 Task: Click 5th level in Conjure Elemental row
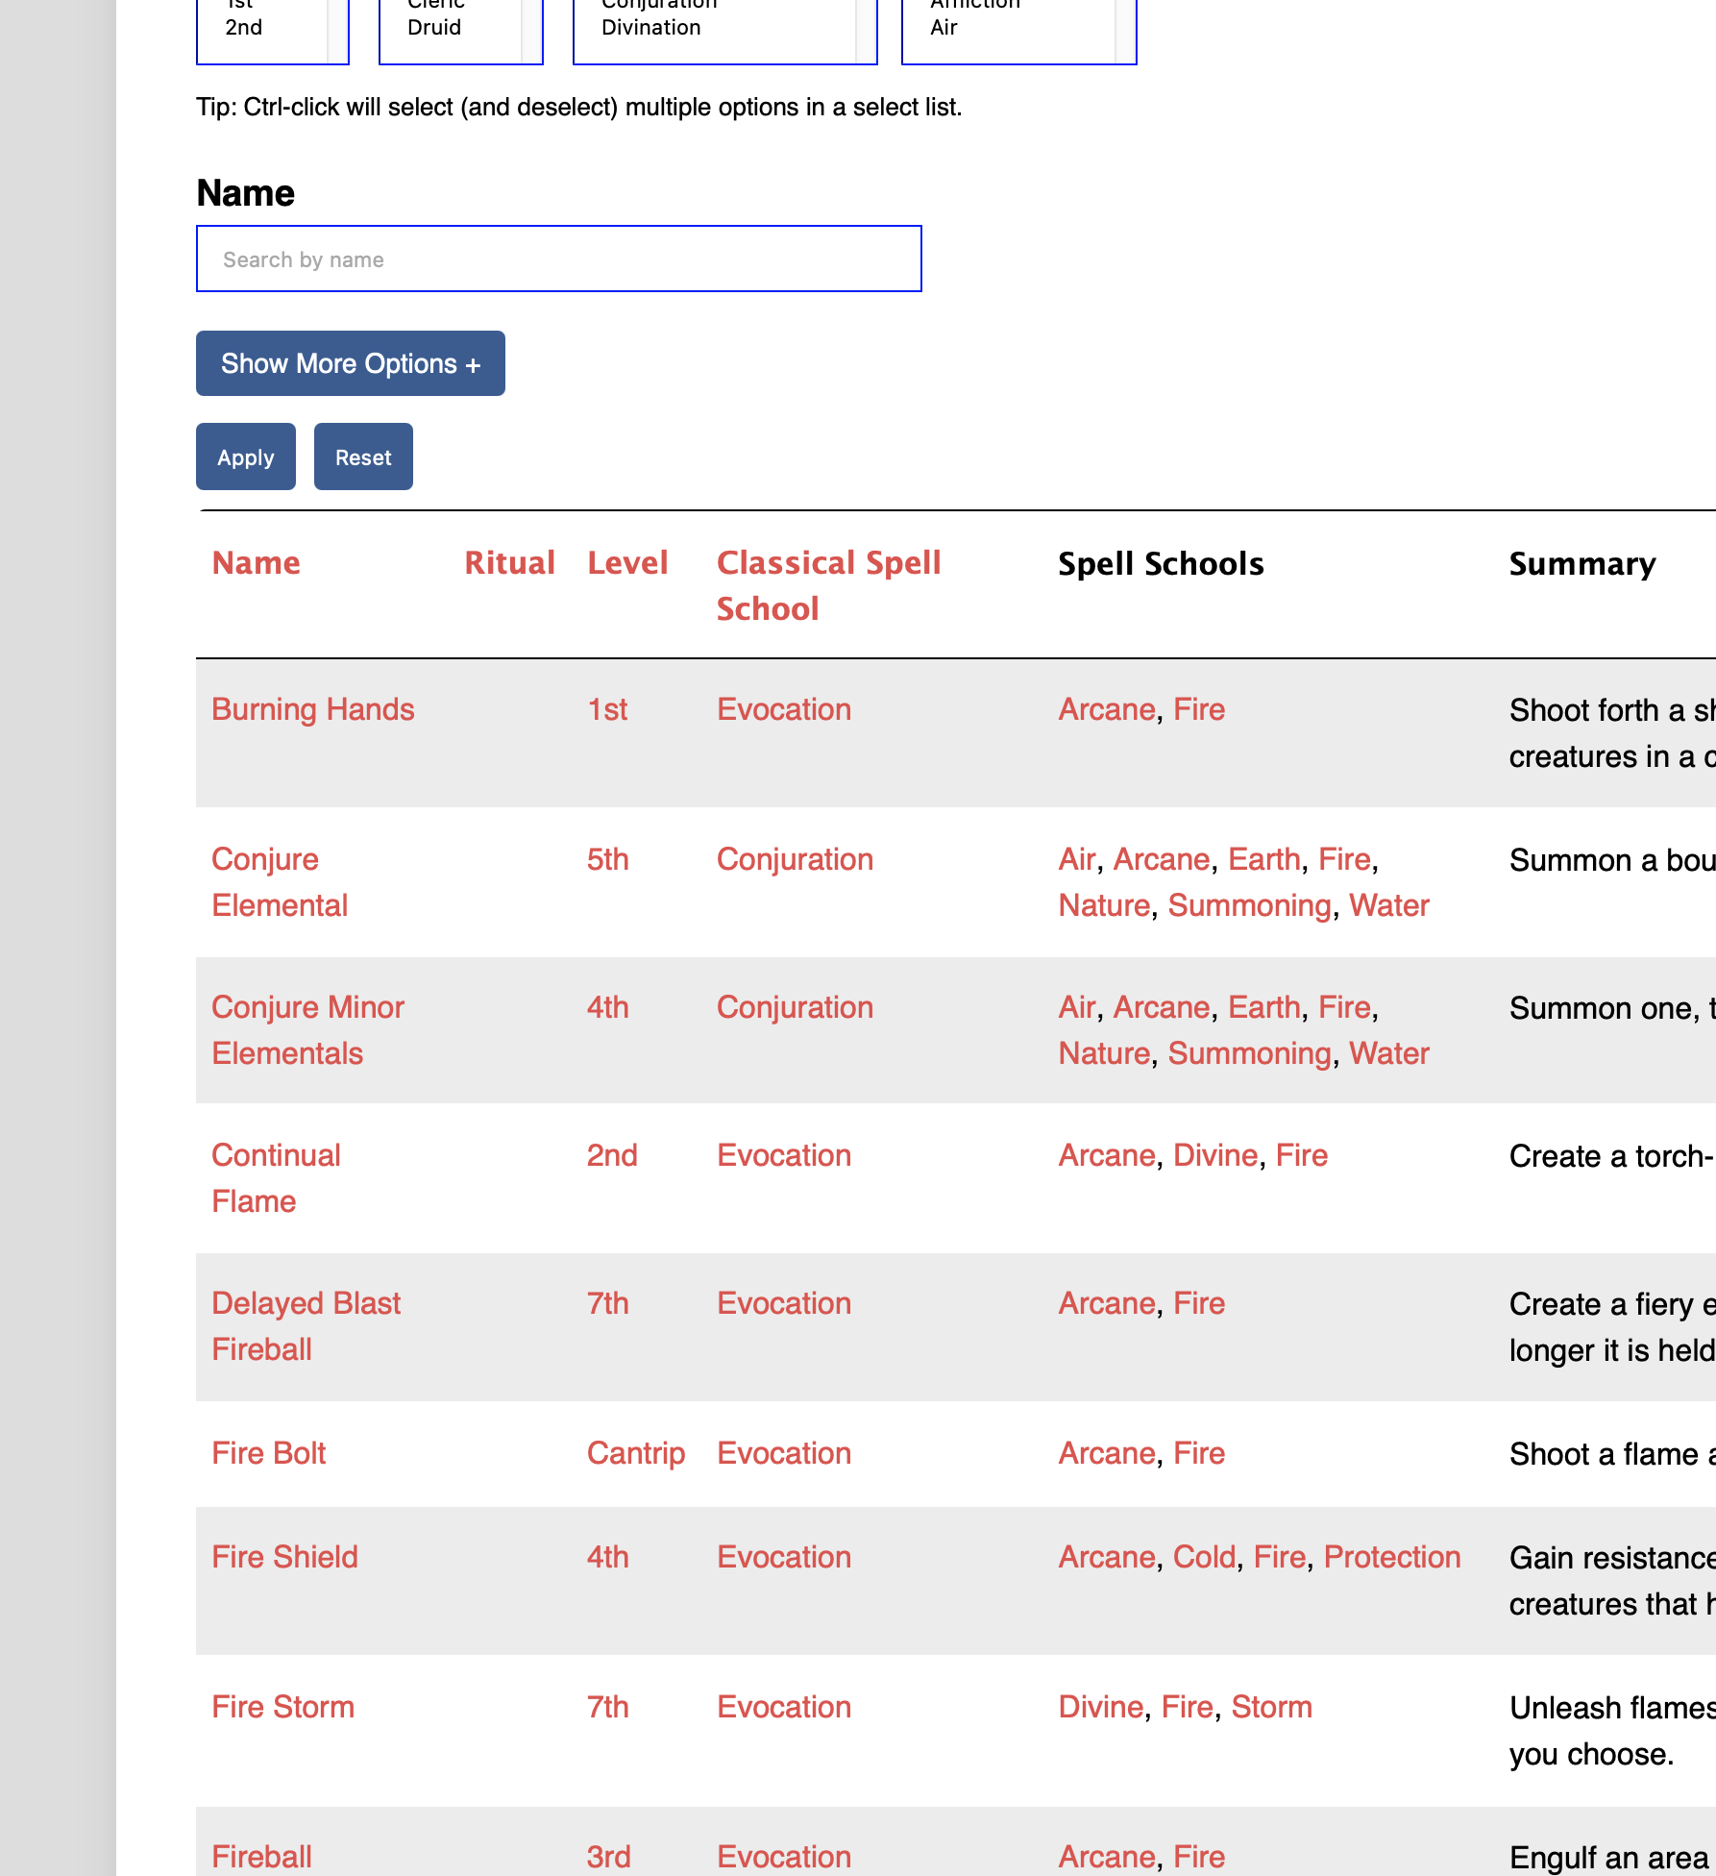click(x=608, y=859)
